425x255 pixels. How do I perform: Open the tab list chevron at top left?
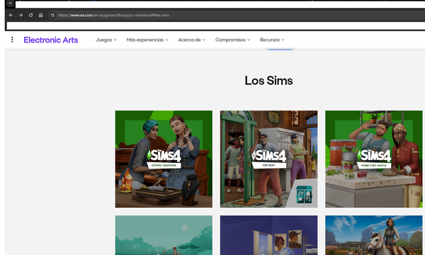10,4
